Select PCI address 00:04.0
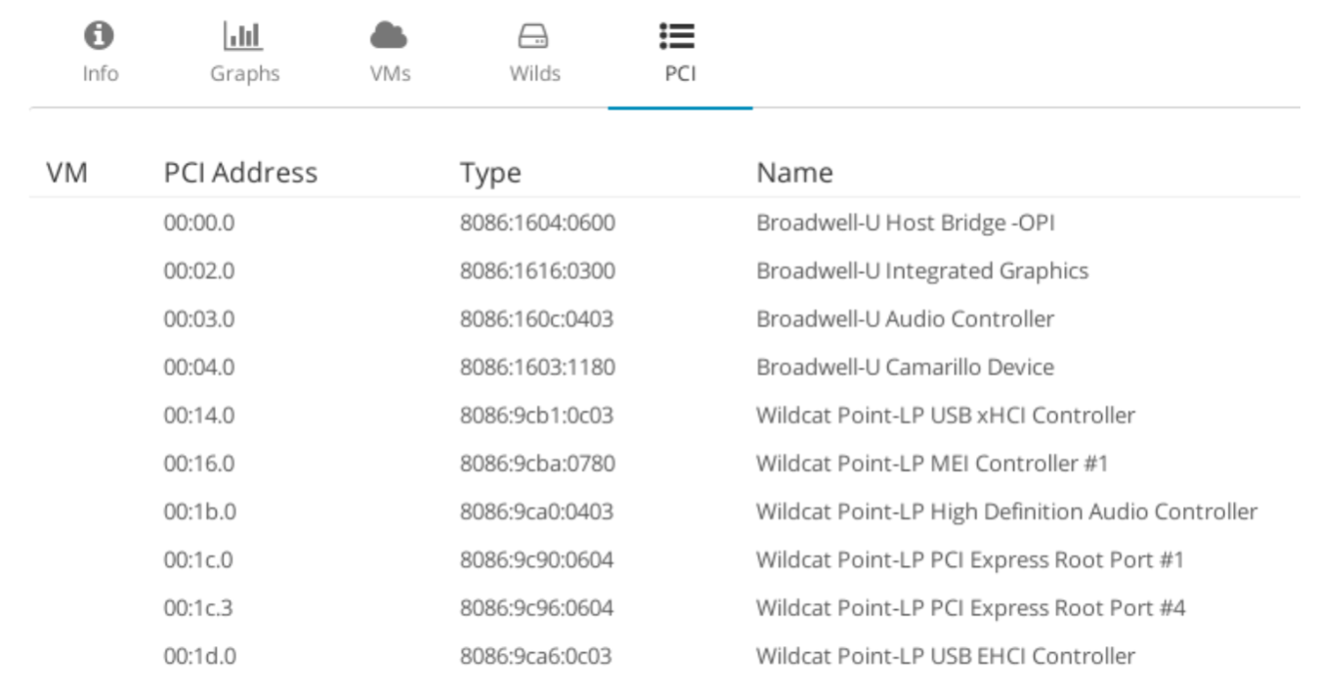This screenshot has height=695, width=1317. (199, 368)
